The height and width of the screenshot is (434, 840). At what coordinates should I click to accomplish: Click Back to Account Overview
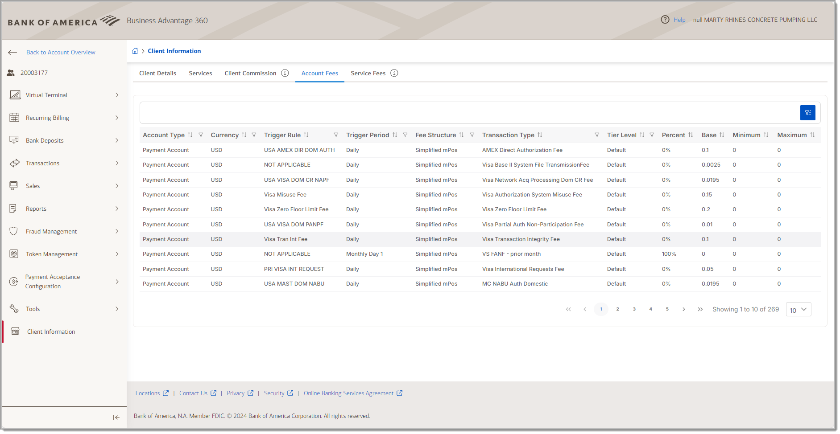point(61,52)
